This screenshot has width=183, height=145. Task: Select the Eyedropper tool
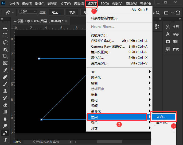(x=5, y=70)
